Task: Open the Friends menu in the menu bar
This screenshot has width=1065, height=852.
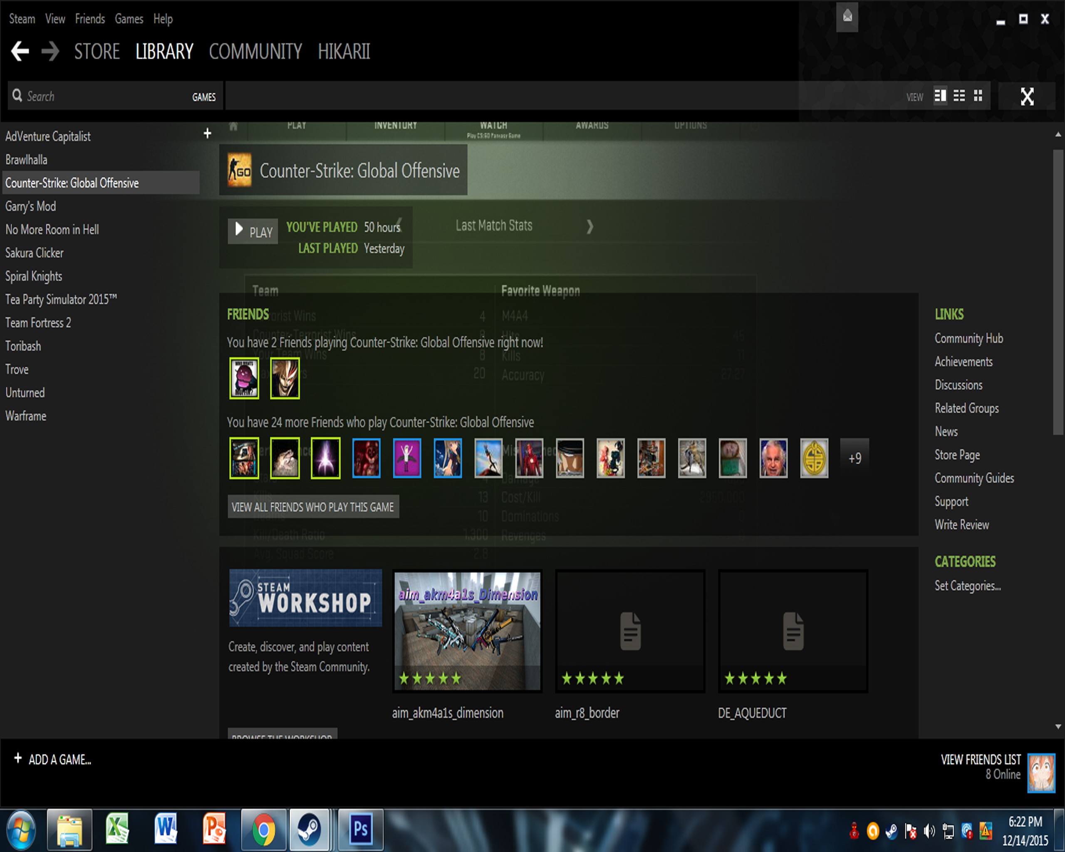Action: coord(89,19)
